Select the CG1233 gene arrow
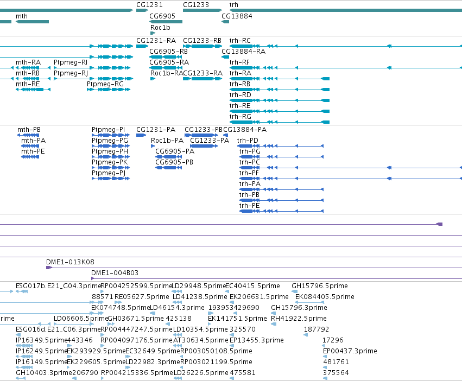Image resolution: width=462 pixels, height=381 pixels. click(x=202, y=10)
